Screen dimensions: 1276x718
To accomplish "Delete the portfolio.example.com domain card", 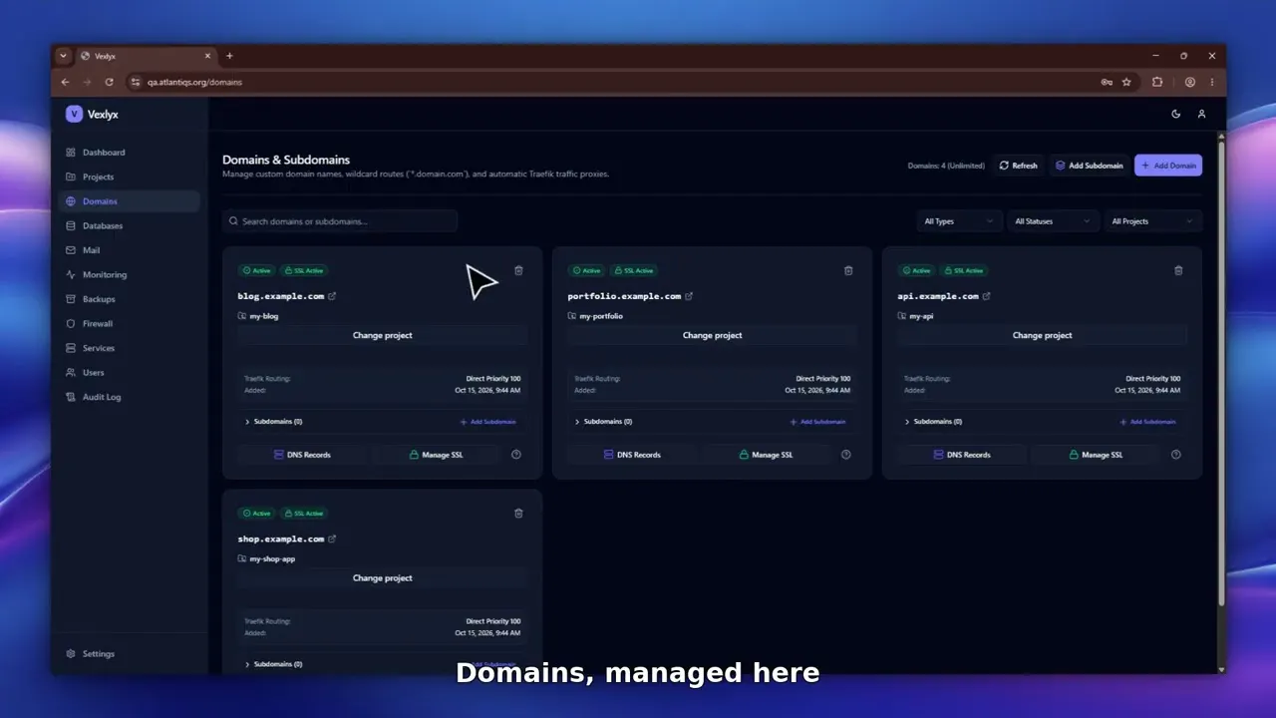I will point(848,270).
